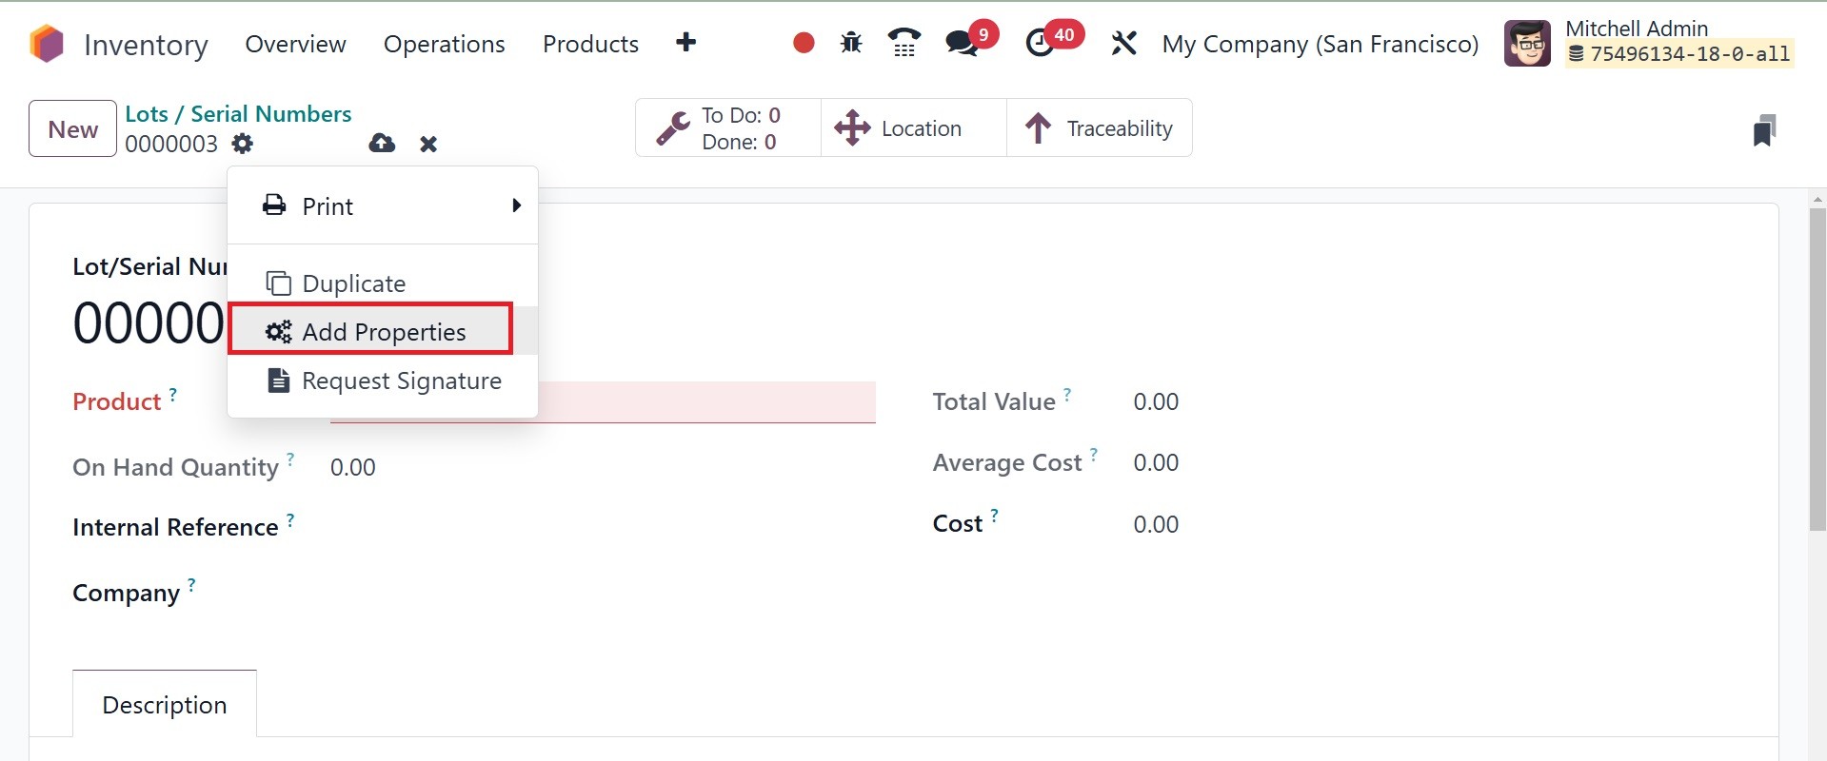Image resolution: width=1827 pixels, height=761 pixels.
Task: Click the red recording indicator icon
Action: tap(804, 43)
